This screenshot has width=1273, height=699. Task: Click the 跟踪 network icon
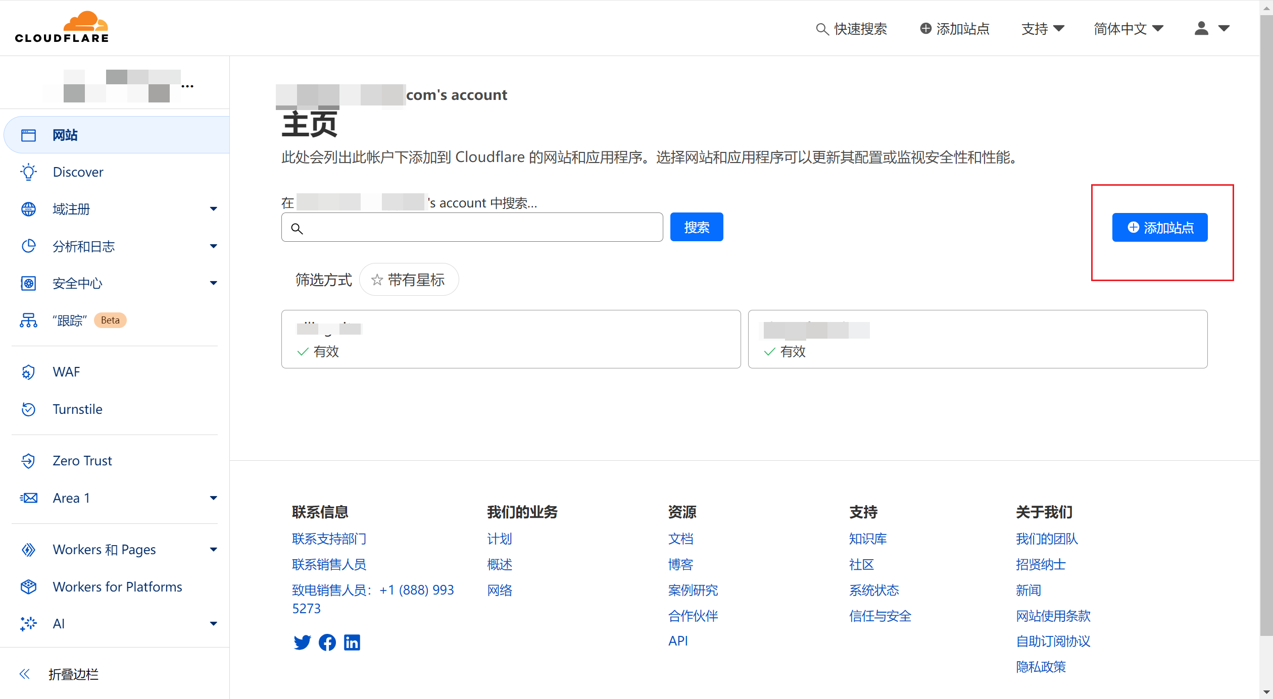29,320
